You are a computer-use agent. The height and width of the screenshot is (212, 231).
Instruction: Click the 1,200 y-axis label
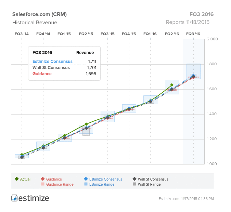point(212,139)
